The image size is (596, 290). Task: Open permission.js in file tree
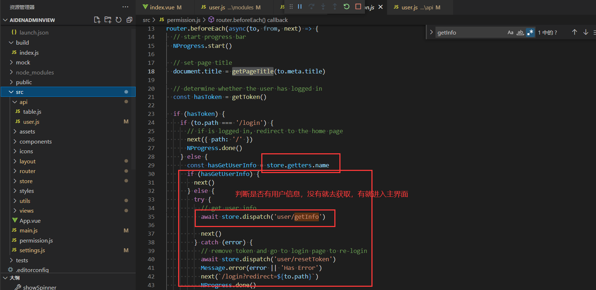click(36, 241)
